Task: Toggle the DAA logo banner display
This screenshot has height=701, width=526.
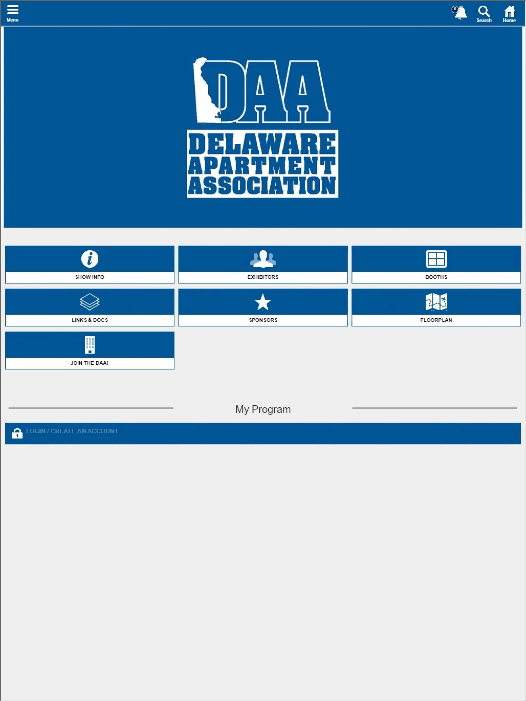Action: tap(263, 128)
